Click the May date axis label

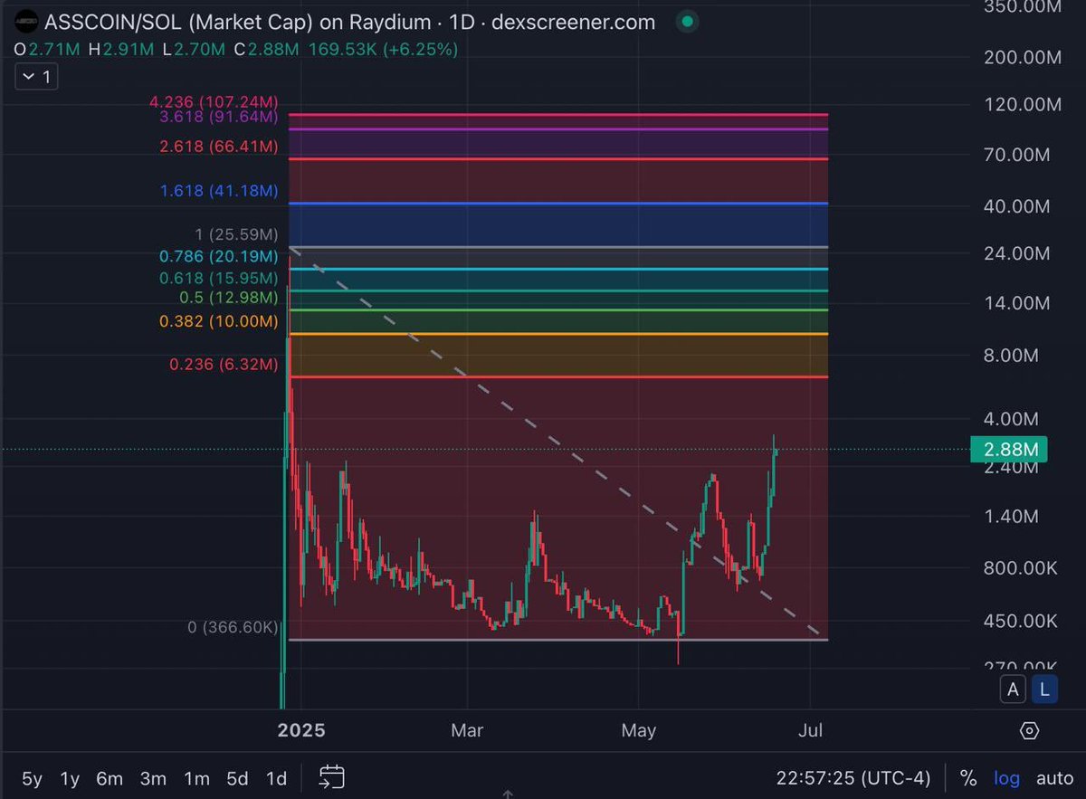click(x=639, y=730)
